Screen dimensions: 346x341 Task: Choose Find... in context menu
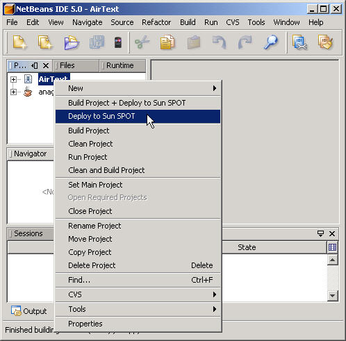(x=138, y=280)
